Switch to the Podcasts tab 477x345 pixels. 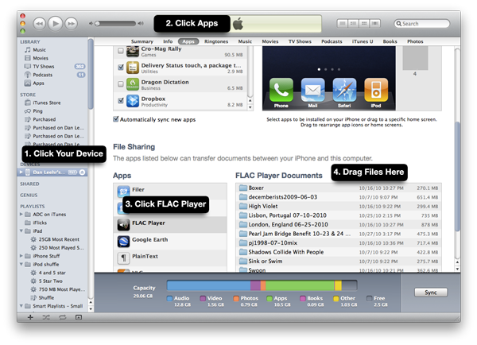pos(332,41)
